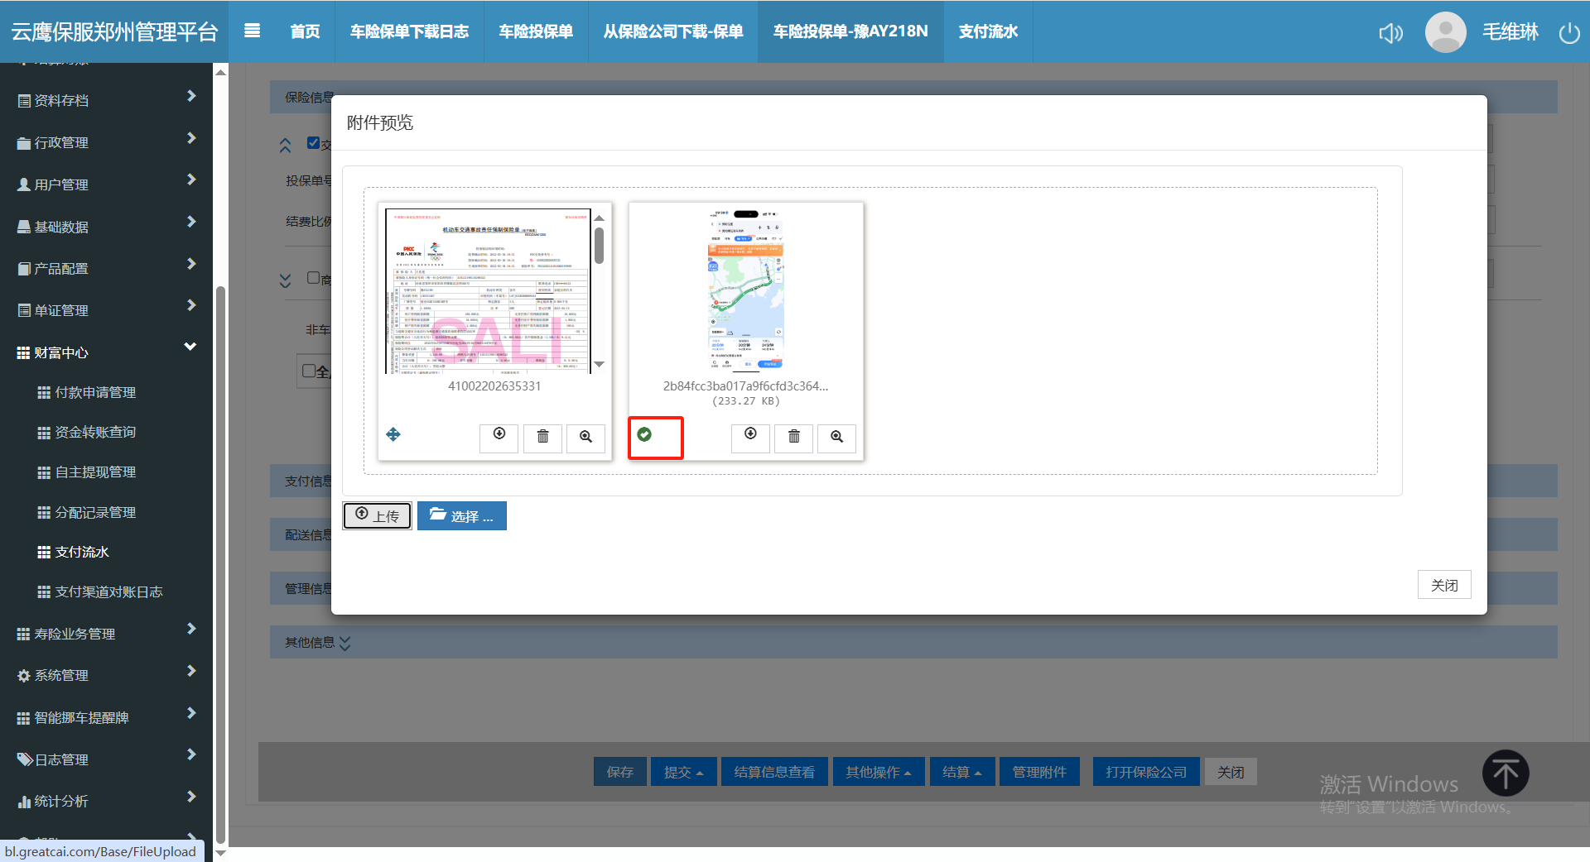Delete the 2b84fcc3ba017a9f6cfd3c364 attachment
Viewport: 1590px width, 862px height.
pos(794,438)
